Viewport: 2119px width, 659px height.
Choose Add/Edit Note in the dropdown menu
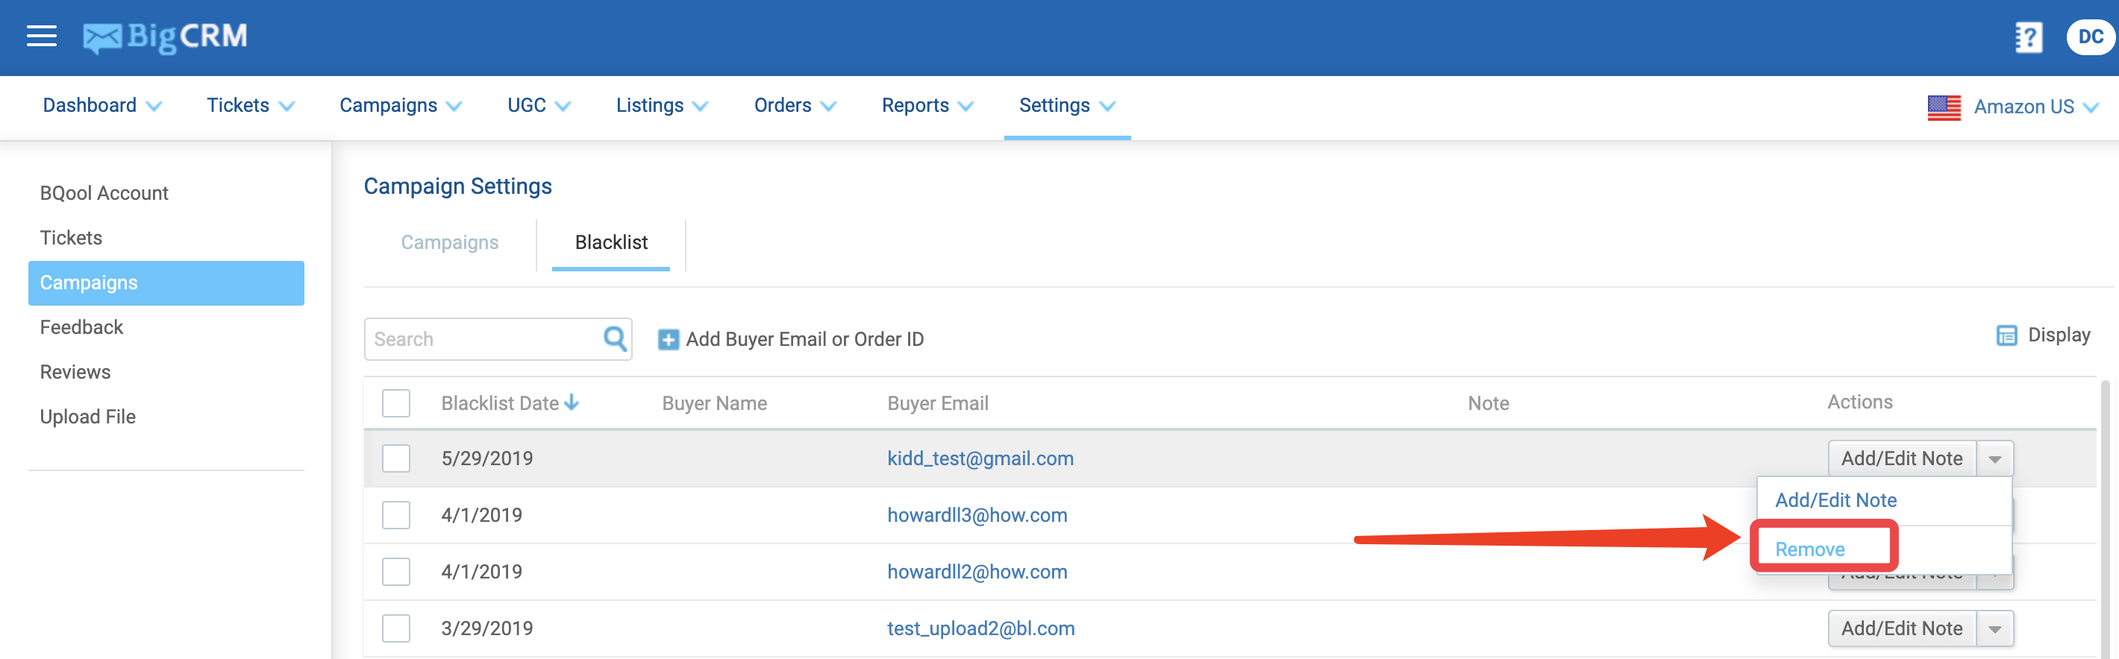click(1835, 500)
